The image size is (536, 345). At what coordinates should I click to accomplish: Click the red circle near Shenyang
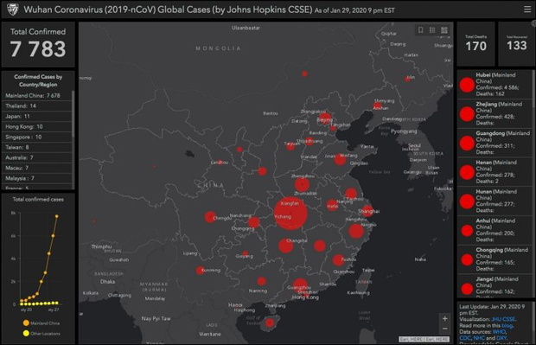coord(377,105)
